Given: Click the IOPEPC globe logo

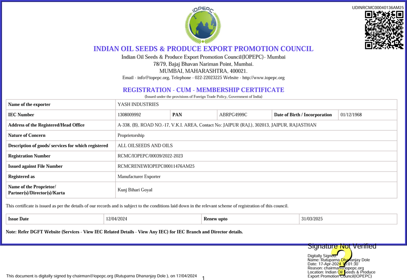Looking at the screenshot, I should (203, 25).
